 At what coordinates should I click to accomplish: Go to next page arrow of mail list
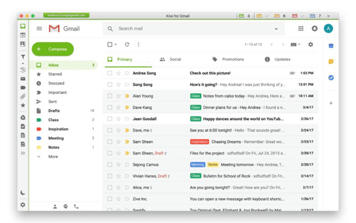coord(283,44)
